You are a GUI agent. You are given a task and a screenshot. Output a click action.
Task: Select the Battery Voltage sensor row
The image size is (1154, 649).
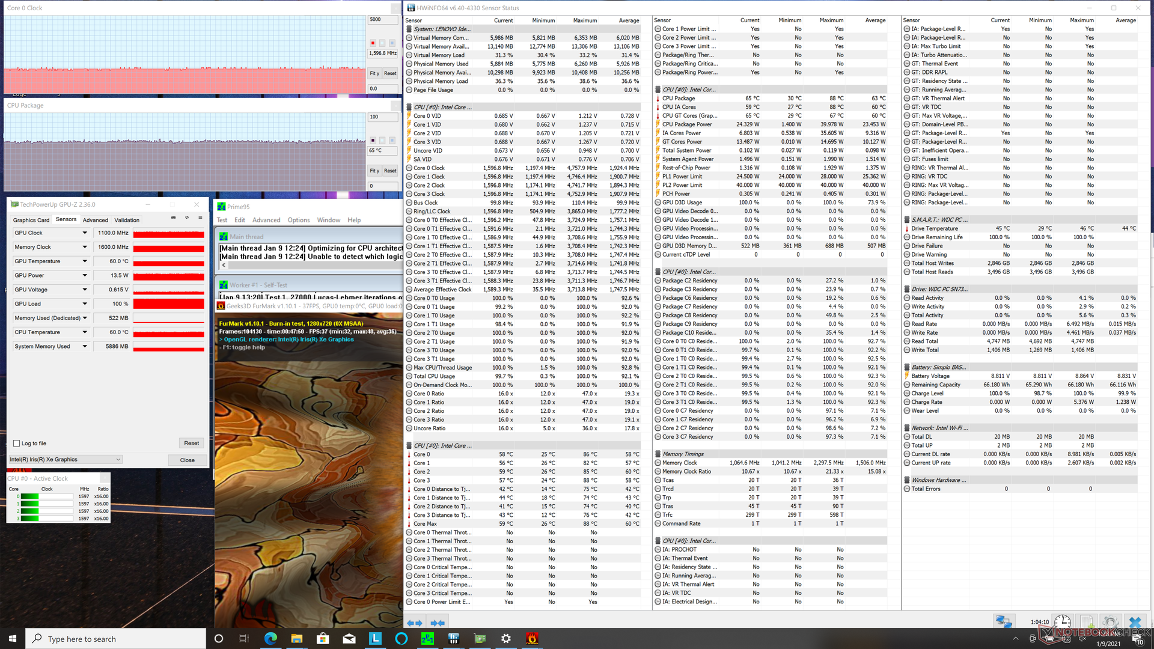(1021, 376)
